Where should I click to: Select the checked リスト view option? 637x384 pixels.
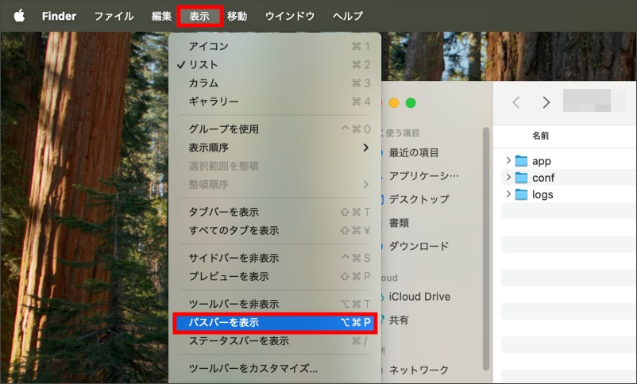point(275,64)
